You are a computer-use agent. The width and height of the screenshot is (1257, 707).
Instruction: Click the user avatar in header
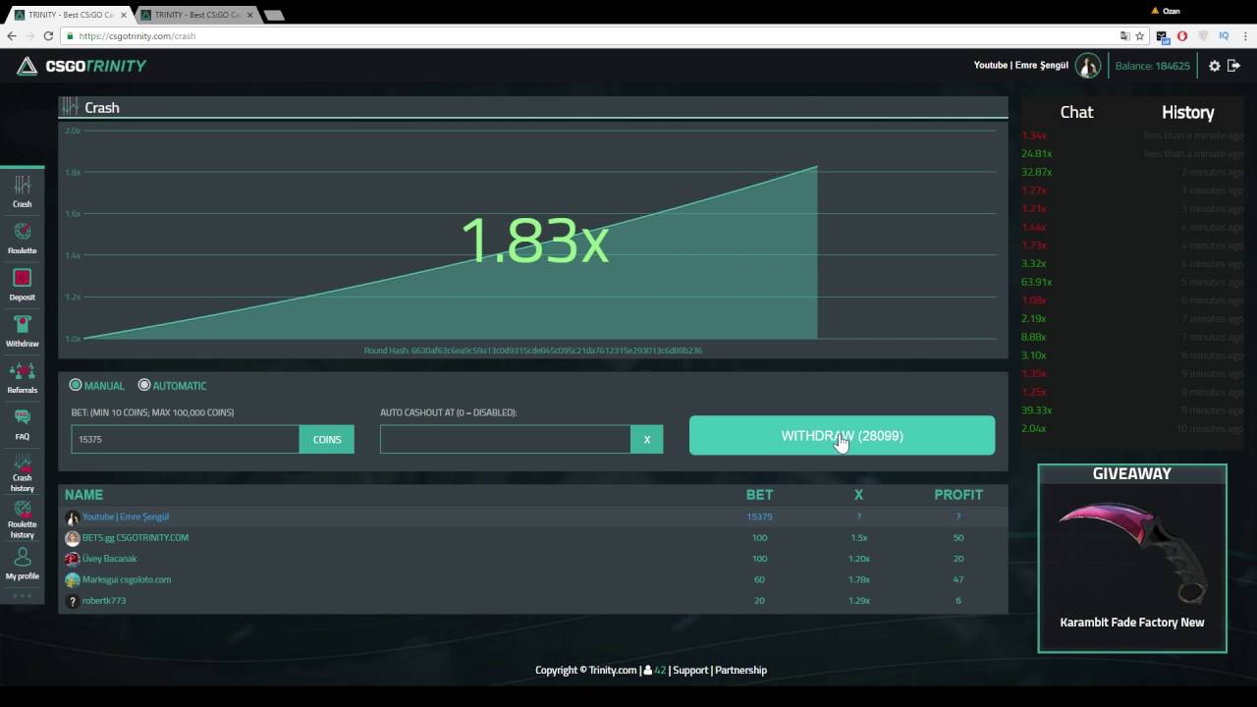click(1087, 66)
